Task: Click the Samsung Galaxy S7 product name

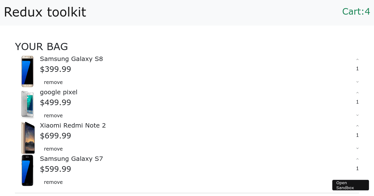Action: (x=71, y=159)
